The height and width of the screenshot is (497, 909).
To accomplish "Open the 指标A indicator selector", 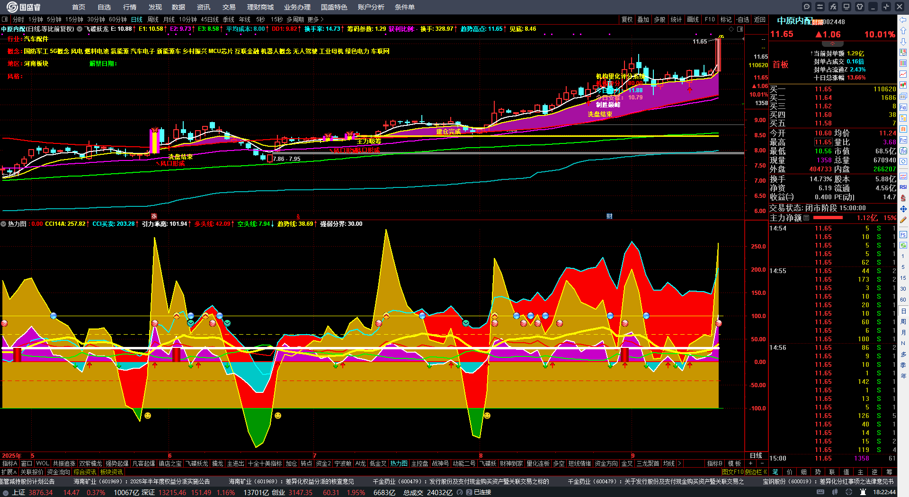I will (x=9, y=463).
